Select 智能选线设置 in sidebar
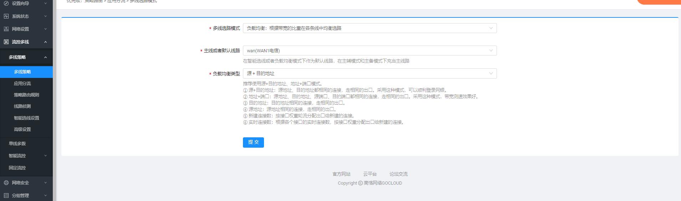This screenshot has width=681, height=201. (x=26, y=118)
